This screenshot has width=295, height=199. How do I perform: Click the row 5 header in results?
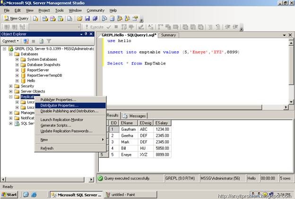coord(104,154)
